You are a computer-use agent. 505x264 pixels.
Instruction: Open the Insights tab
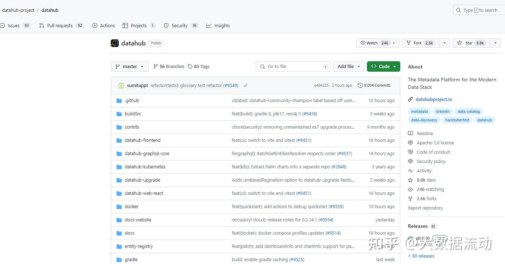(218, 25)
